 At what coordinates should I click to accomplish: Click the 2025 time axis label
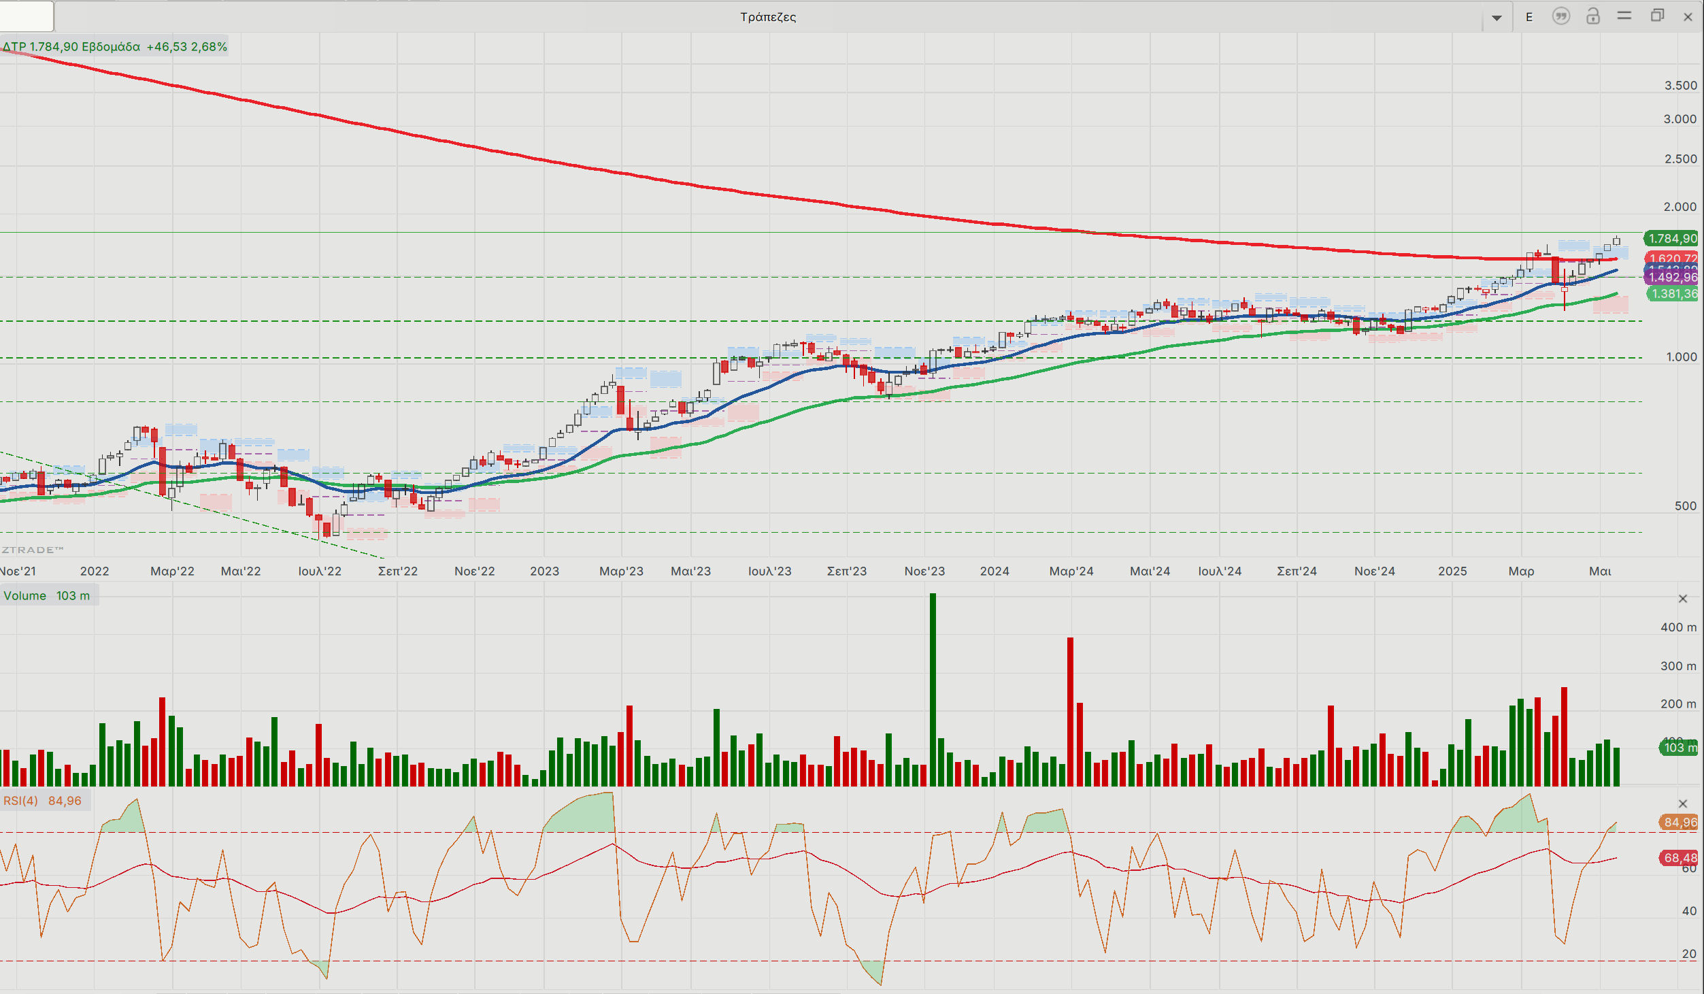[1452, 571]
